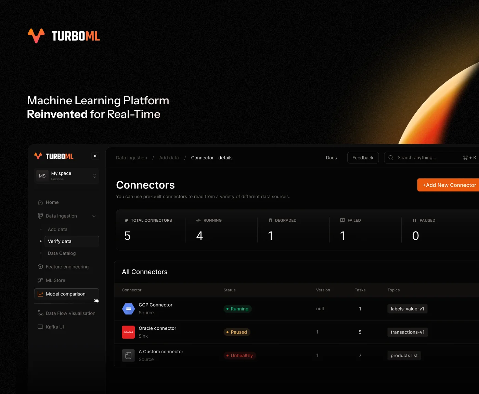Click the Home icon in the sidebar
The height and width of the screenshot is (394, 479).
40,202
